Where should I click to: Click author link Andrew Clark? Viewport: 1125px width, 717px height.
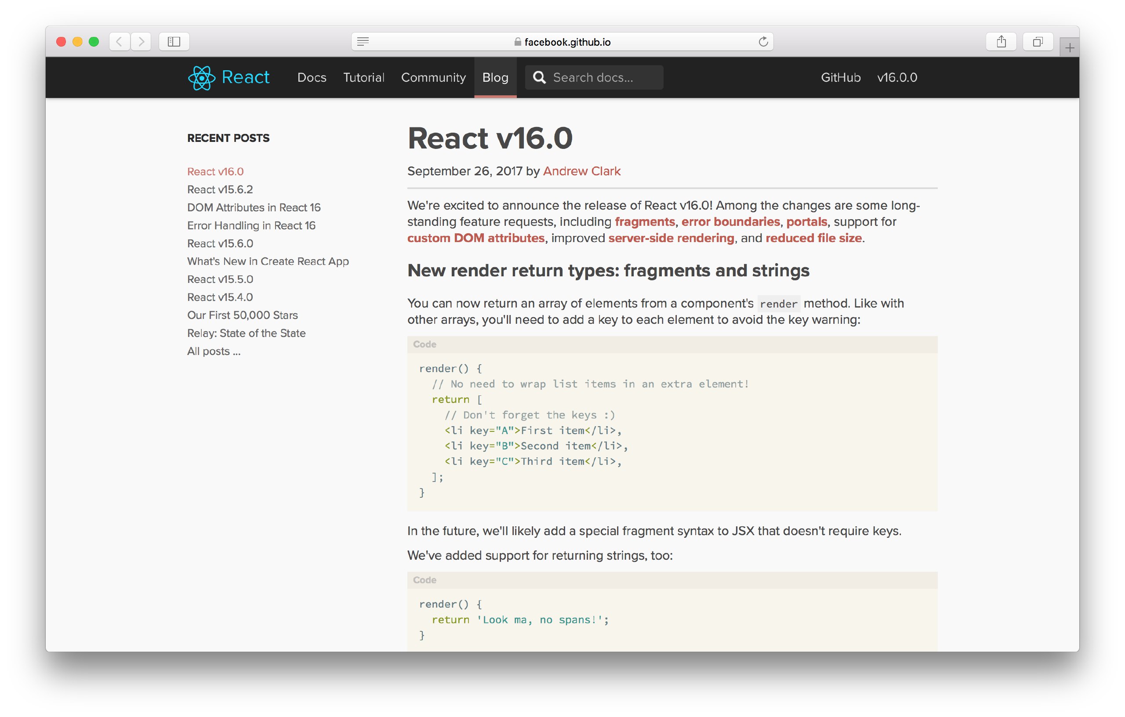[582, 171]
